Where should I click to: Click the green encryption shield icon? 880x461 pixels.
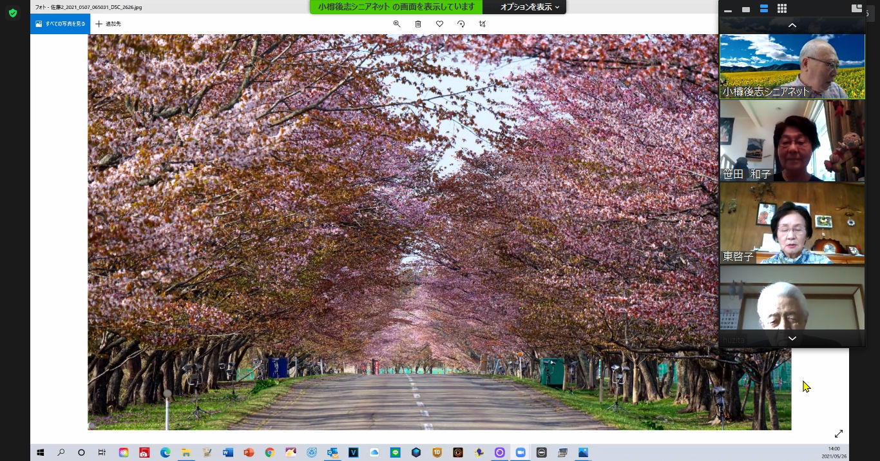[x=13, y=13]
